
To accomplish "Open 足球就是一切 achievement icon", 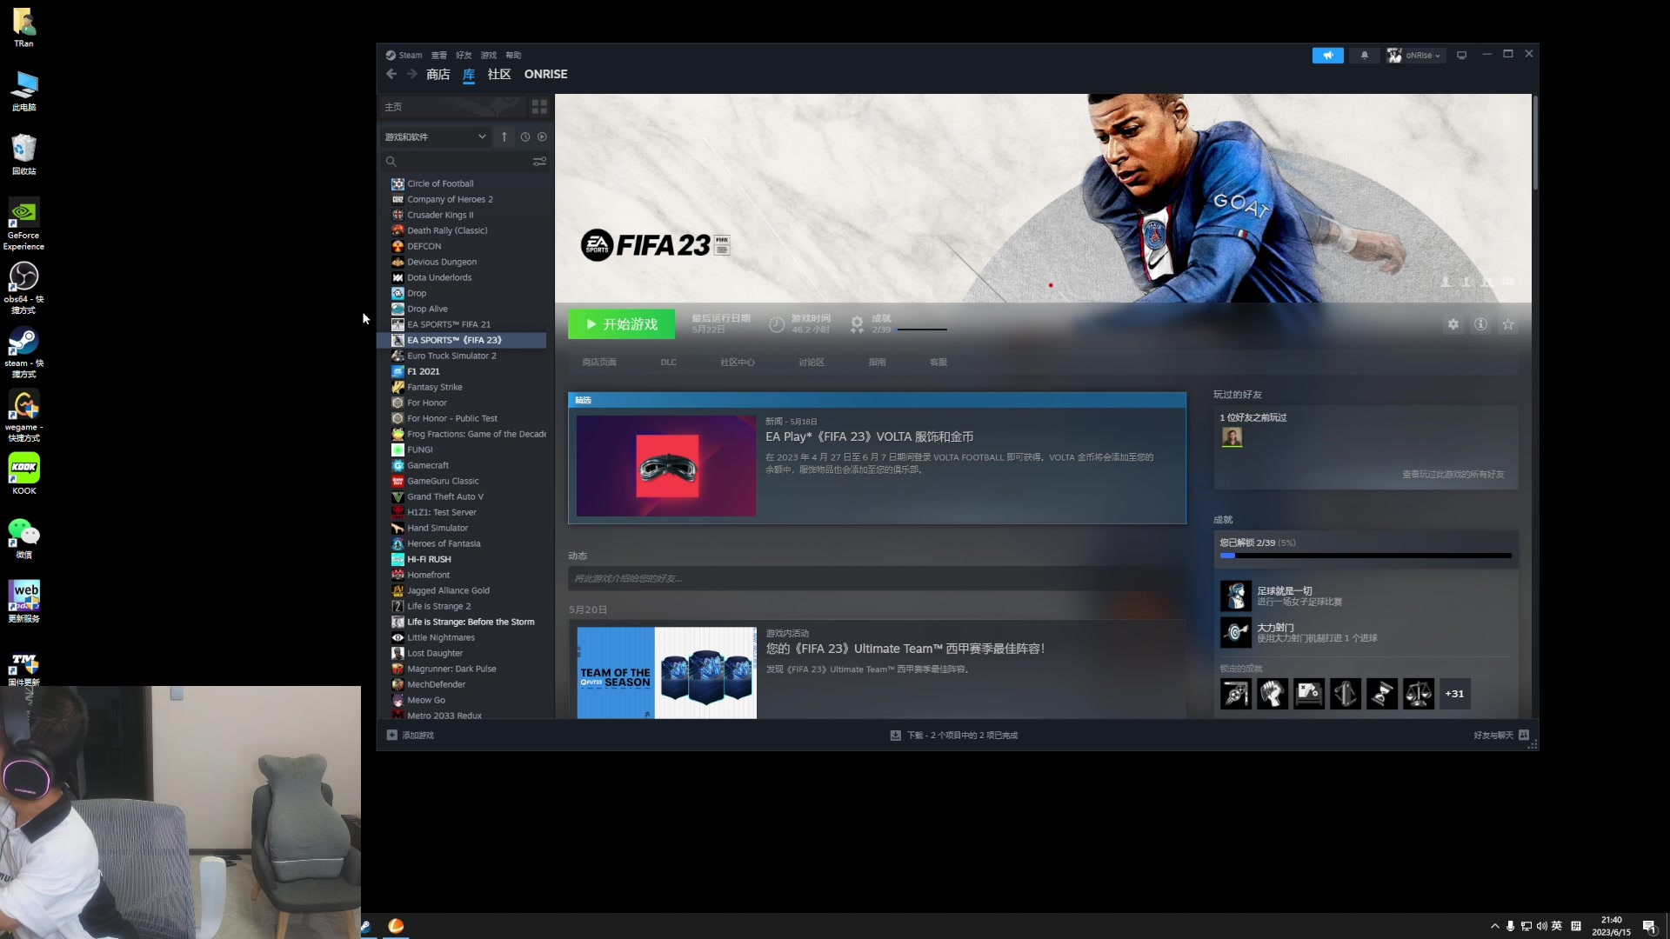I will click(1236, 596).
